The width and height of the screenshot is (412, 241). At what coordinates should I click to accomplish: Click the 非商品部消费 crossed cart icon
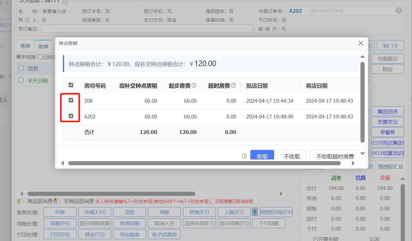[x=55, y=201]
